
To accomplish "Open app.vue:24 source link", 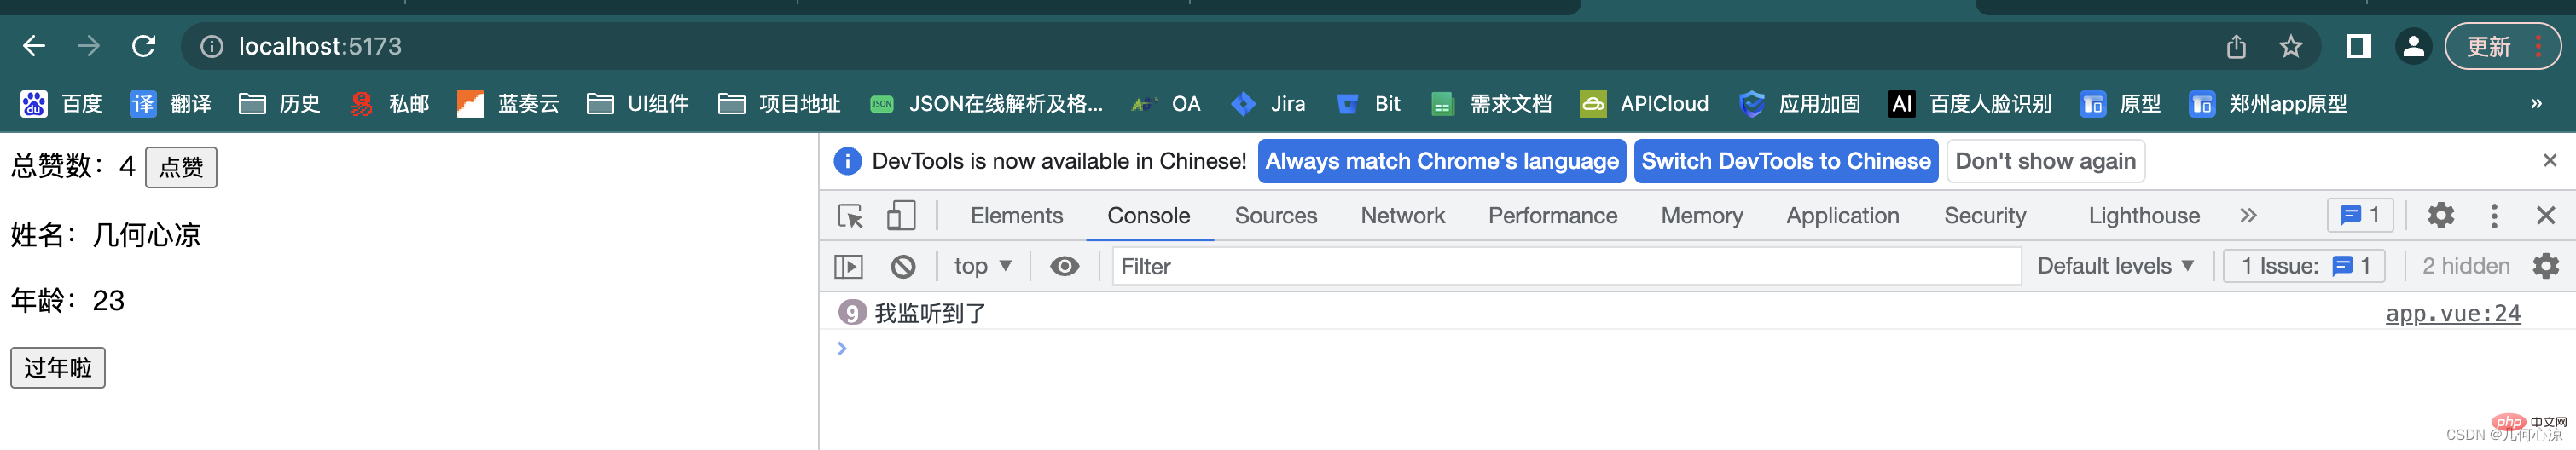I will pyautogui.click(x=2453, y=314).
